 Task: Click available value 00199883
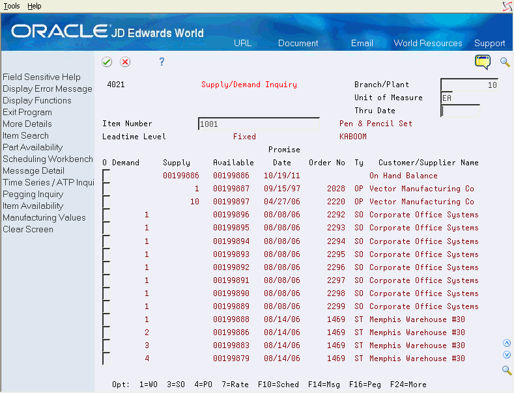click(x=231, y=346)
